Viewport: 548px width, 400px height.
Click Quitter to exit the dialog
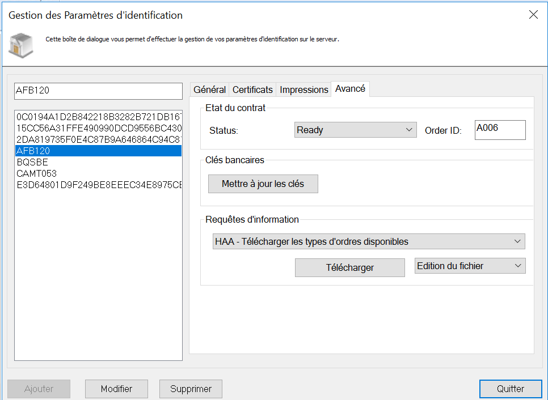tap(510, 389)
